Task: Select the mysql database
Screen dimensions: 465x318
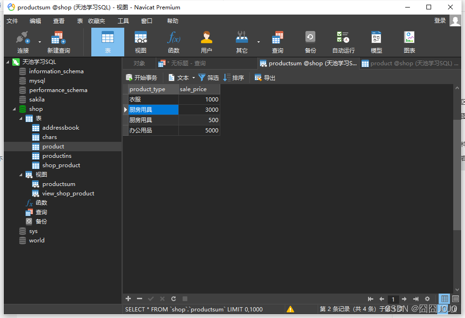Action: pyautogui.click(x=37, y=81)
